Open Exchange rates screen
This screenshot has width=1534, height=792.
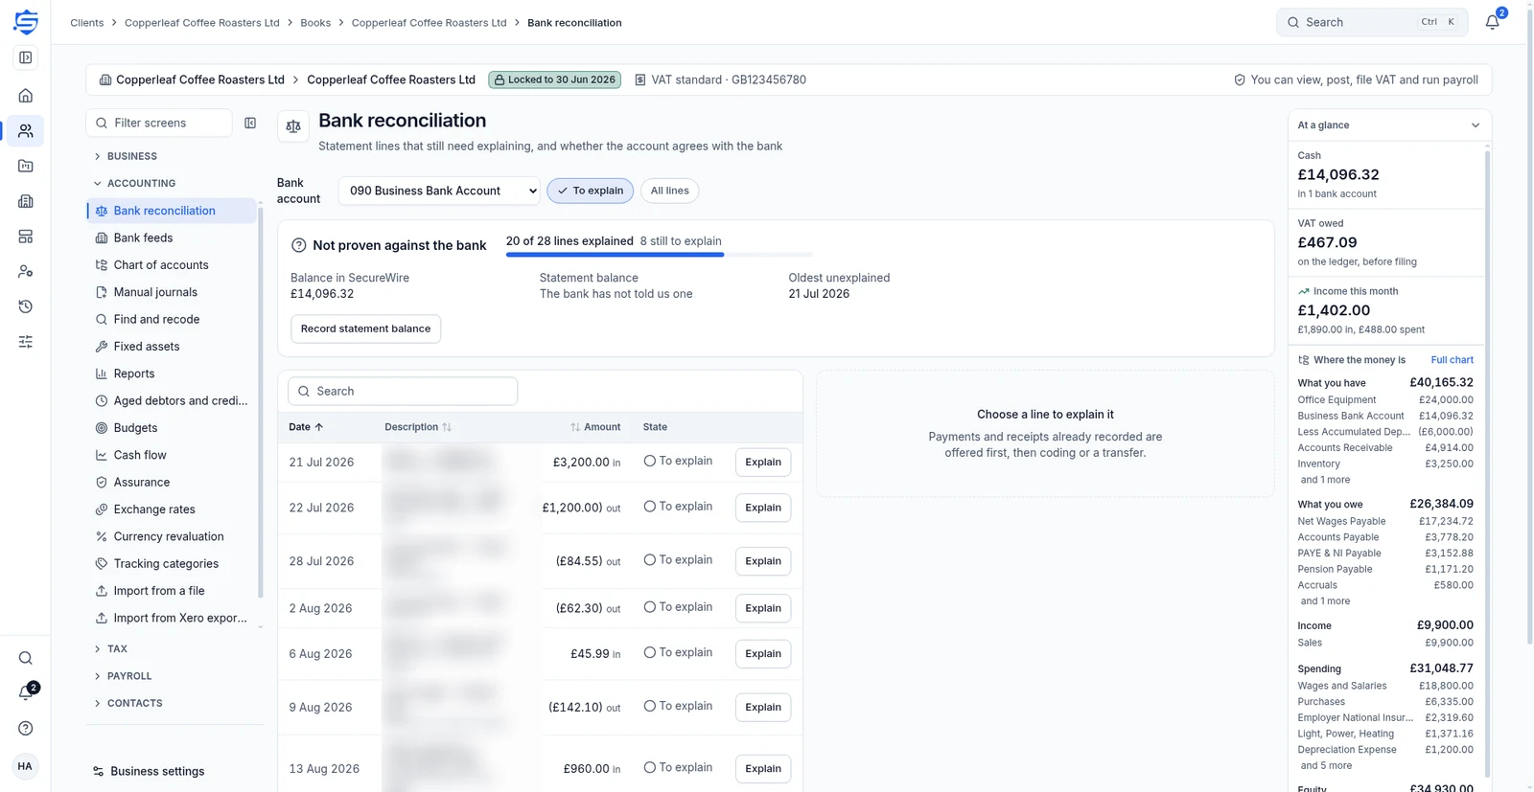click(172, 509)
